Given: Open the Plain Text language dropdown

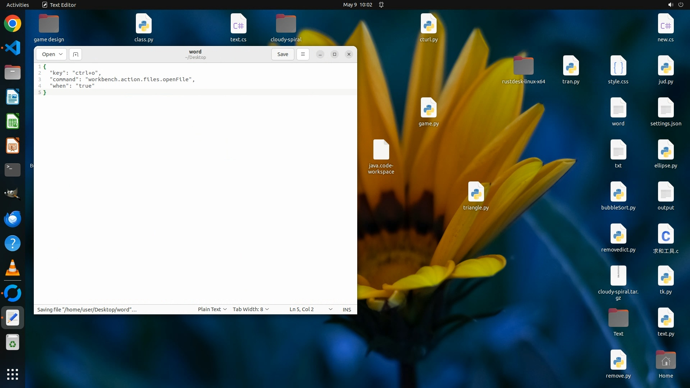Looking at the screenshot, I should point(212,309).
